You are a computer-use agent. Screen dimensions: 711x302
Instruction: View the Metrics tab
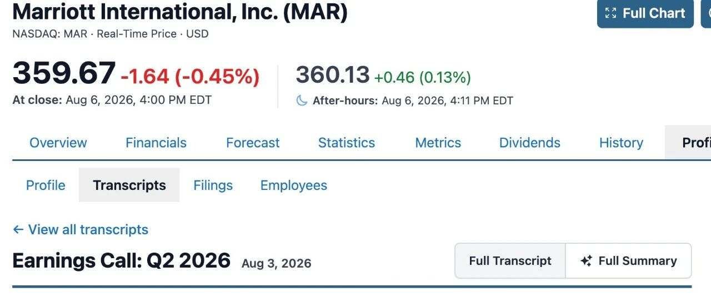click(438, 143)
